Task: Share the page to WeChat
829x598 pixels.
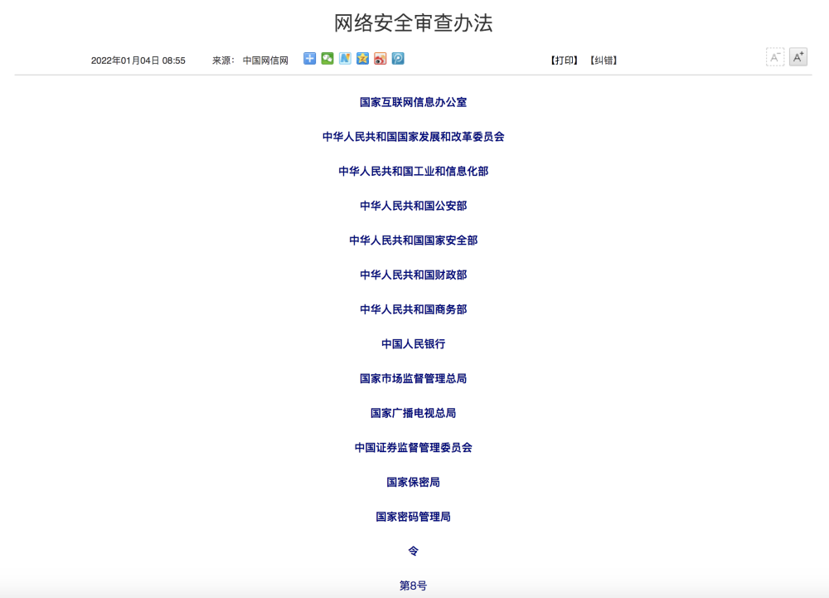Action: point(327,59)
